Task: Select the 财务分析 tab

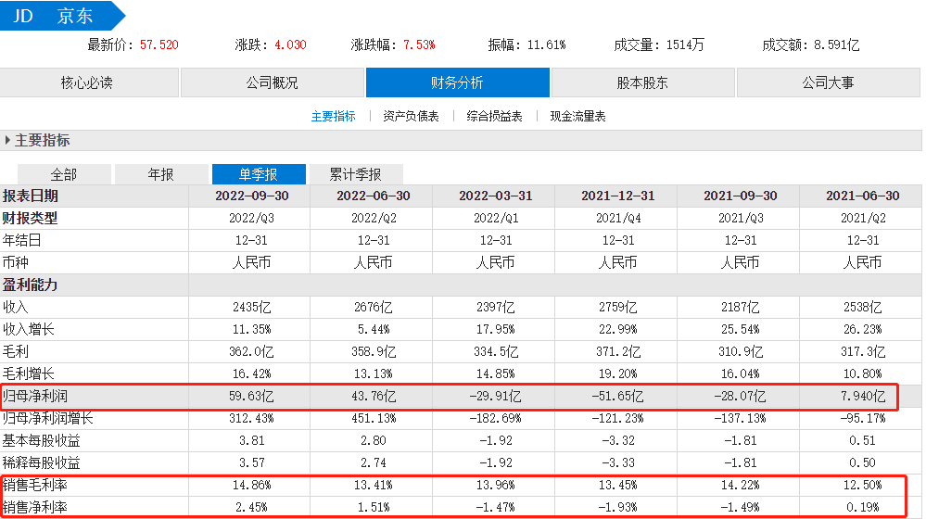Action: click(x=457, y=82)
